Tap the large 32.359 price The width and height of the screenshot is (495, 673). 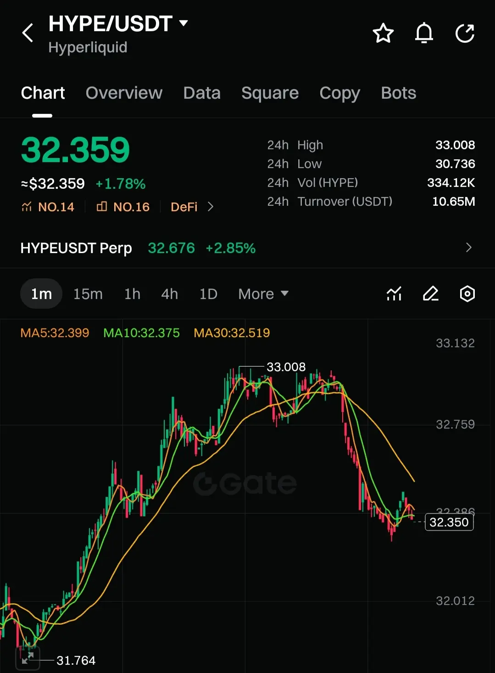tap(75, 150)
